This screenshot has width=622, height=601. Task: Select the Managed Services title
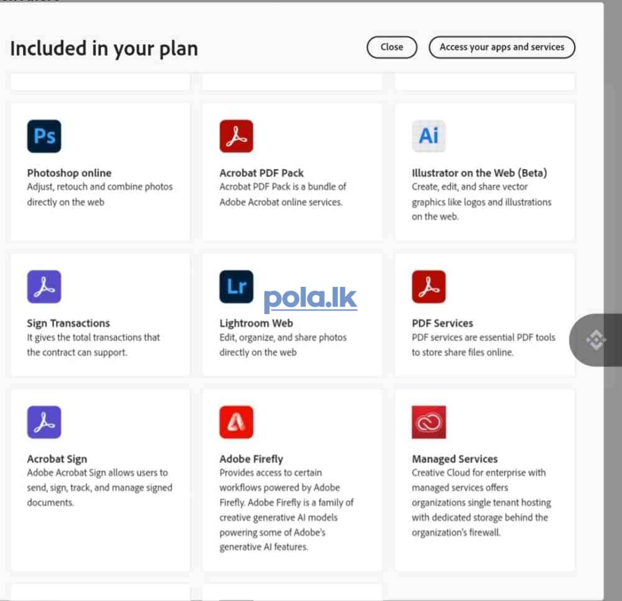pyautogui.click(x=455, y=459)
